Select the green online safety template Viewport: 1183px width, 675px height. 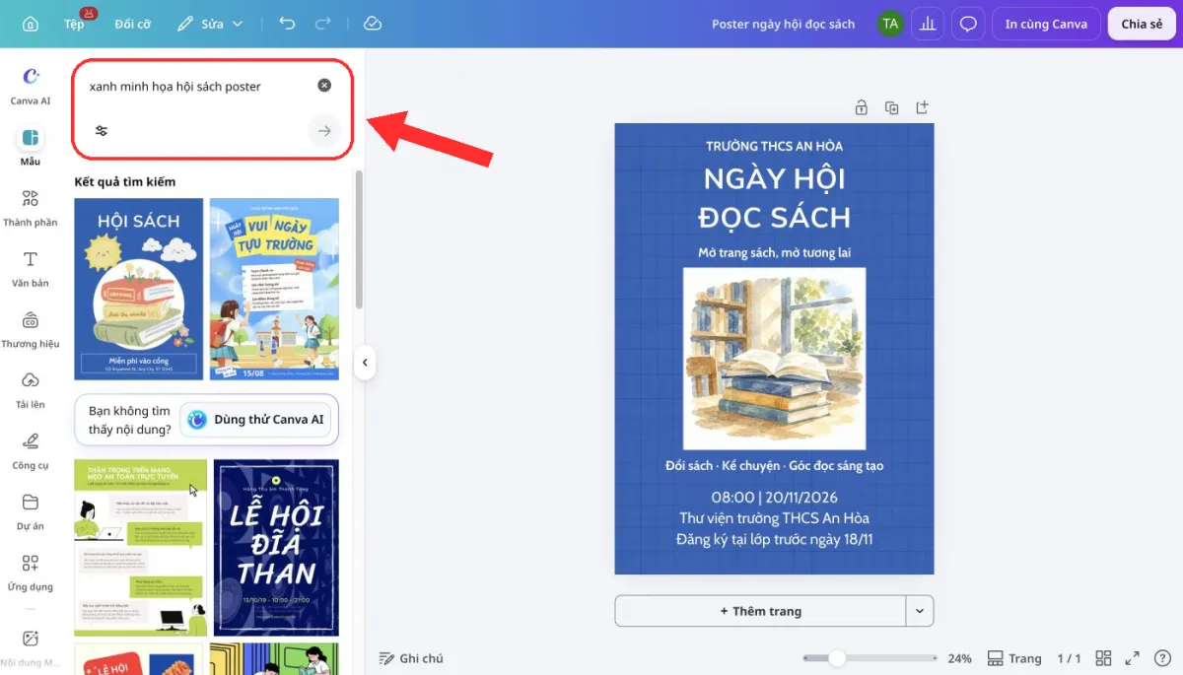pos(141,548)
